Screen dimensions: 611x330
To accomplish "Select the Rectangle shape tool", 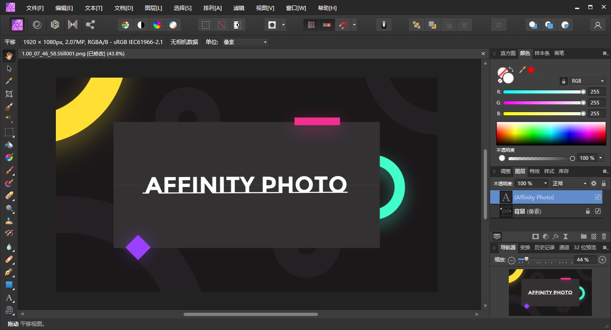I will [9, 285].
